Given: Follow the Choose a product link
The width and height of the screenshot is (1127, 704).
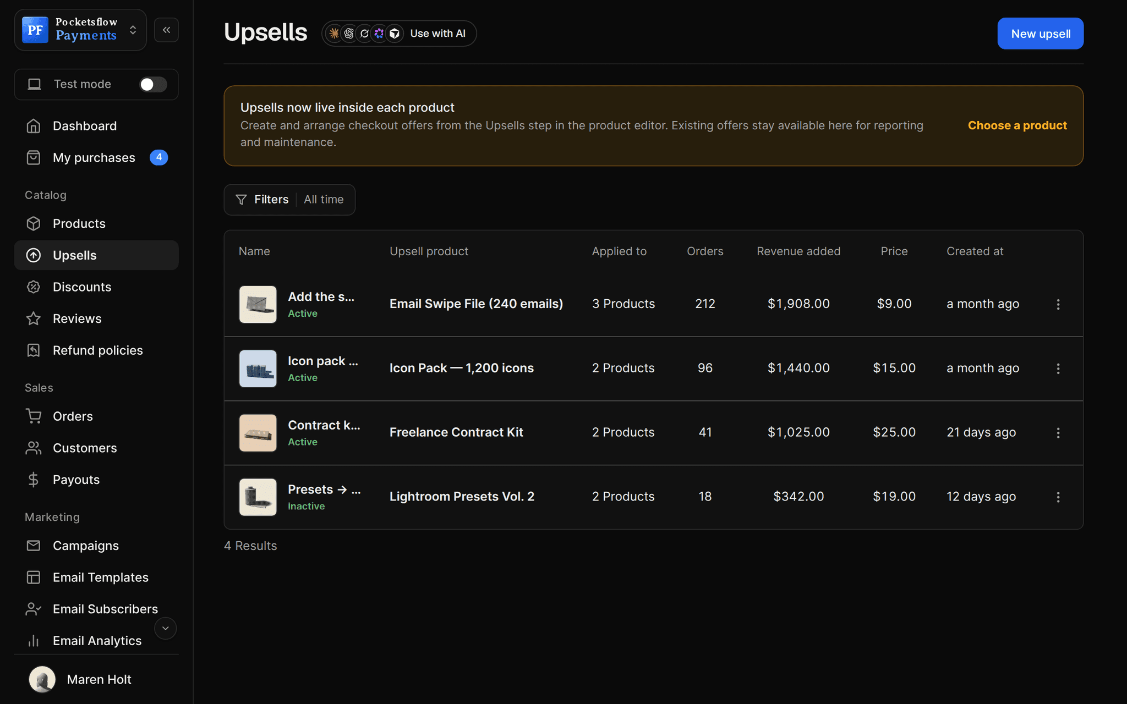Looking at the screenshot, I should coord(1017,125).
